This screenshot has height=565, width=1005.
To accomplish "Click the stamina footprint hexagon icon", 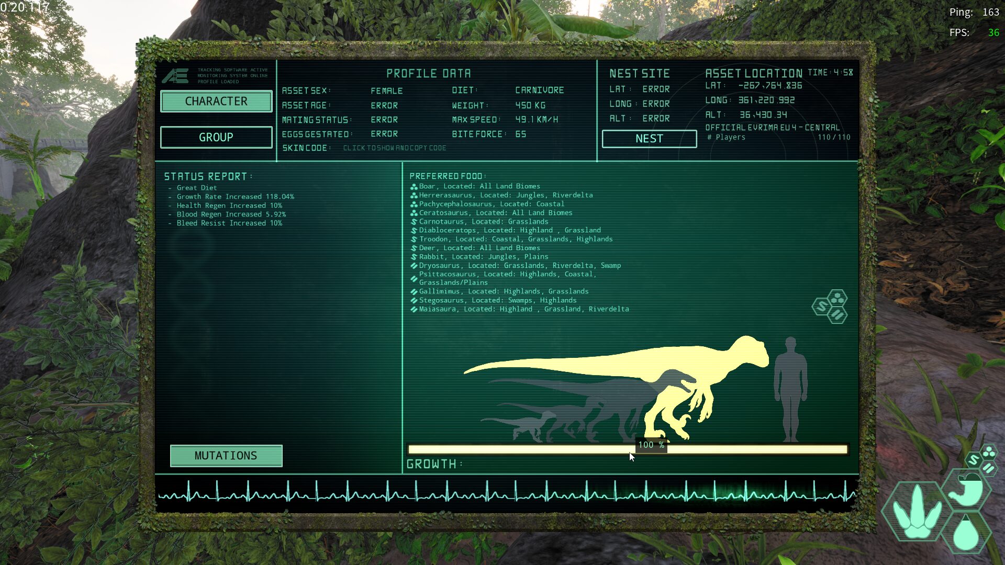I will click(x=917, y=512).
